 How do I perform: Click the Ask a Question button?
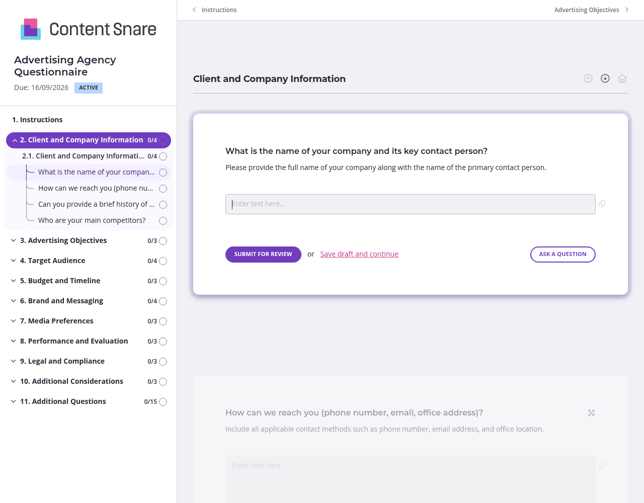point(563,255)
